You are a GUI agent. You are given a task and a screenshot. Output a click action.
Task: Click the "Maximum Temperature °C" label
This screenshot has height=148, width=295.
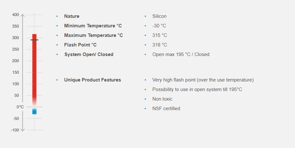[93, 35]
